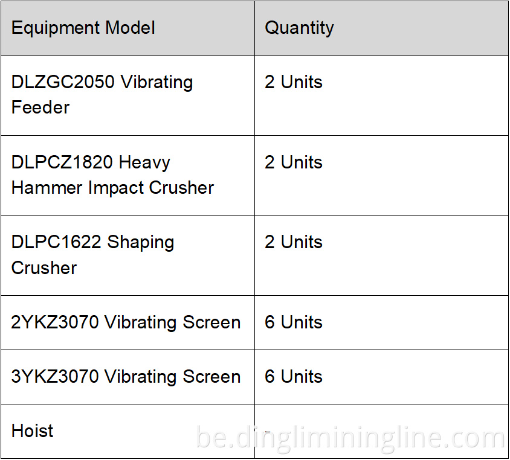Click 6 Units beside 2YKZ3070 Vibrating Screen
Viewport: 510px width, 460px height.
pos(294,322)
